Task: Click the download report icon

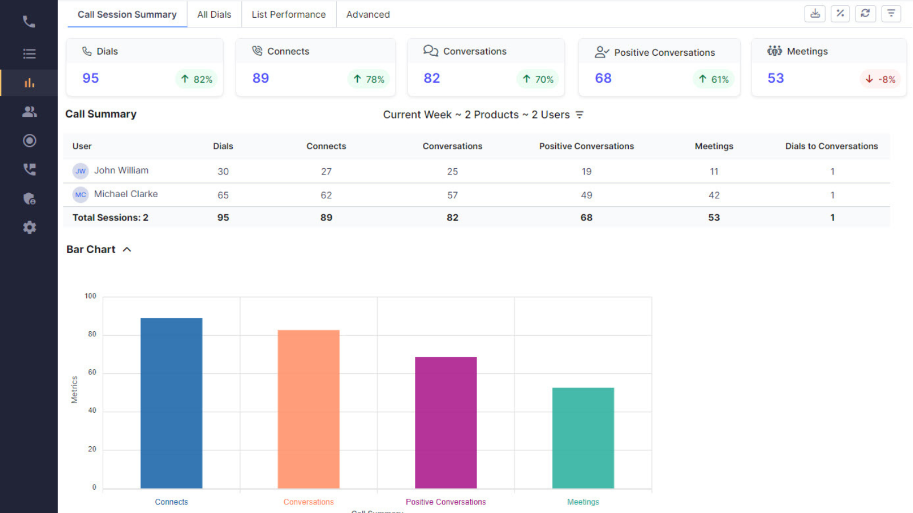Action: (815, 14)
